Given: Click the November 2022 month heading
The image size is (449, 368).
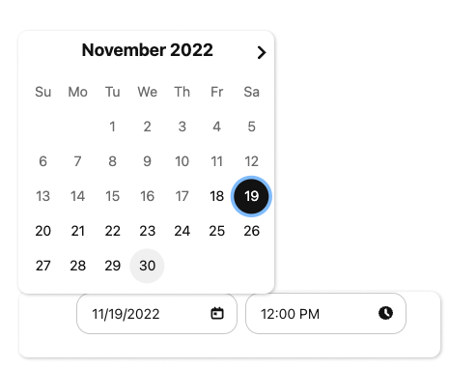Looking at the screenshot, I should (147, 50).
